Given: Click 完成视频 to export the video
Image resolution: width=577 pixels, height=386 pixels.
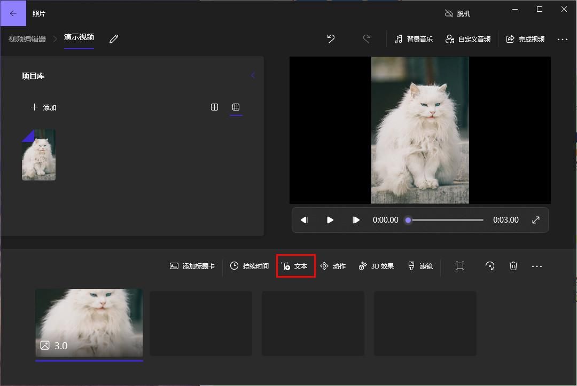Looking at the screenshot, I should pyautogui.click(x=525, y=39).
